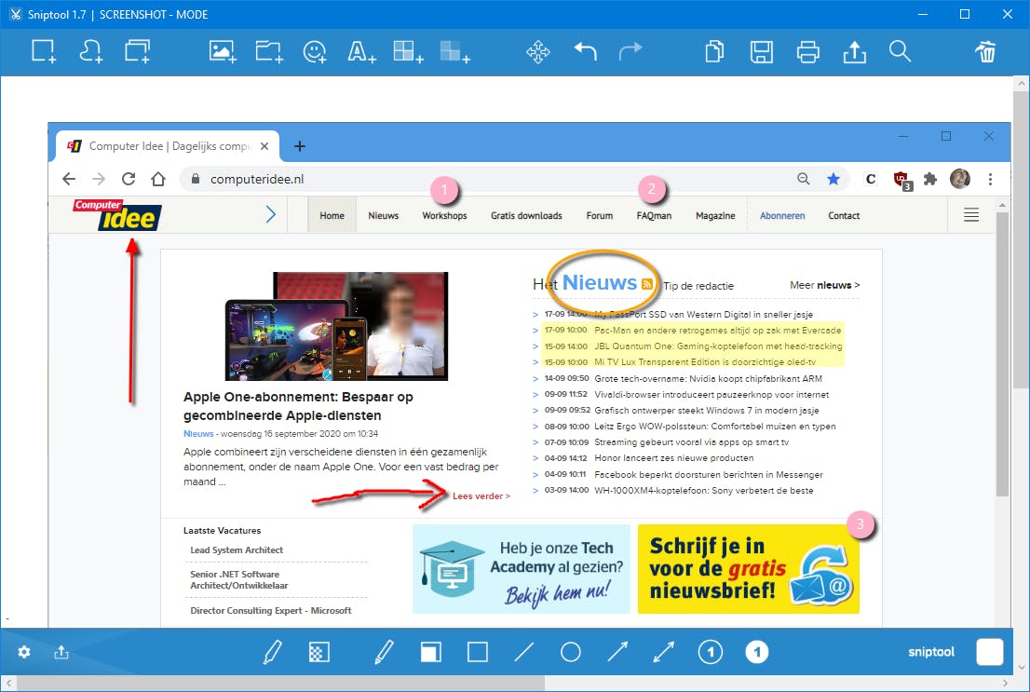Open Sniptool settings gear
Viewport: 1030px width, 692px height.
click(x=24, y=652)
